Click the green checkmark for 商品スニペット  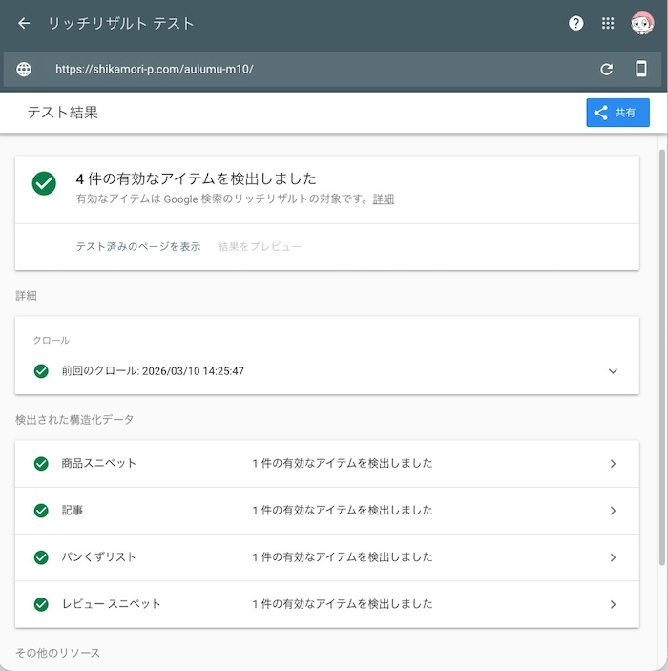[x=41, y=464]
